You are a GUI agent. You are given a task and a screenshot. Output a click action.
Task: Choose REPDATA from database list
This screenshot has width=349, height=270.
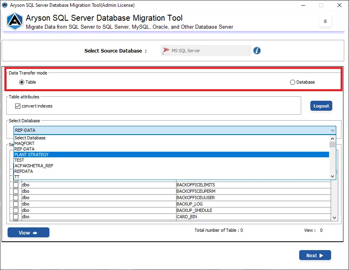(171, 171)
